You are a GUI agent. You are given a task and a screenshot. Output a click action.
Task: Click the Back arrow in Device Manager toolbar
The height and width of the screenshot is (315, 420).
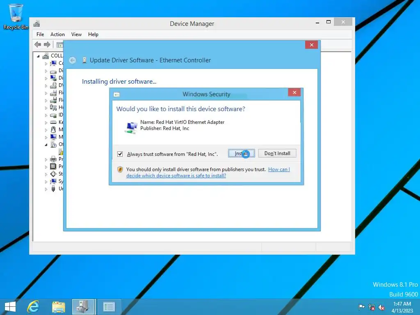tap(38, 44)
